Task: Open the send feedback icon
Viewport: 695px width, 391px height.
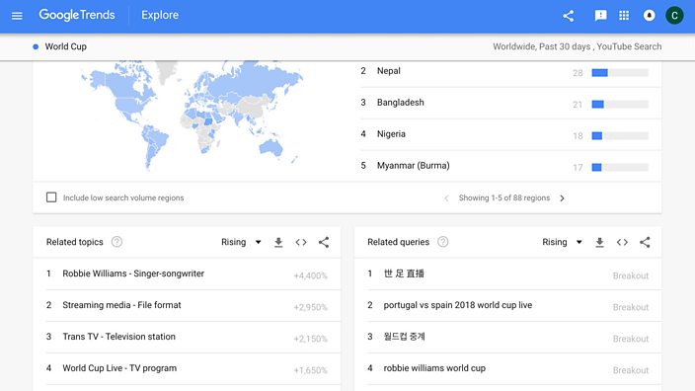Action: pyautogui.click(x=600, y=16)
